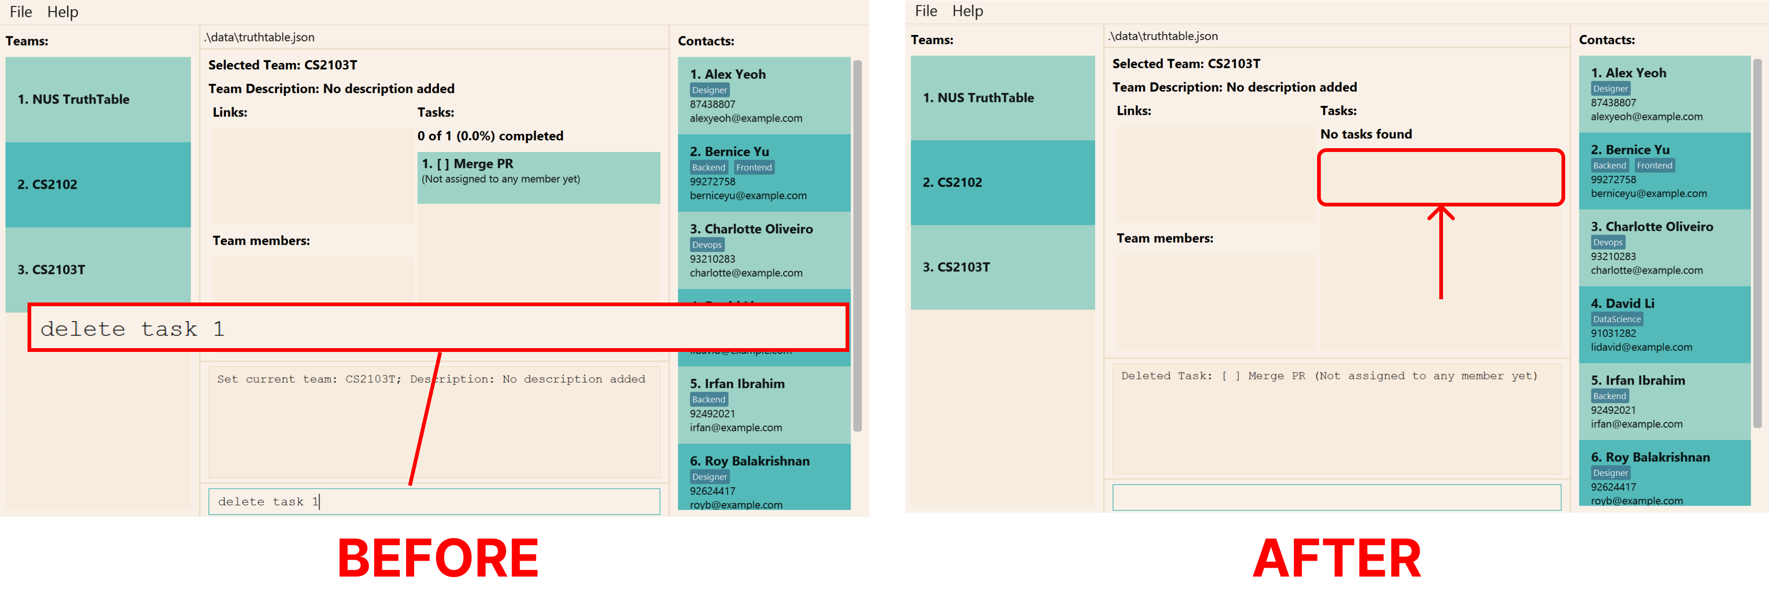Screen dimensions: 1769x598
Task: Click Charlotte's Devops tag in BEFORE window
Action: click(x=707, y=245)
